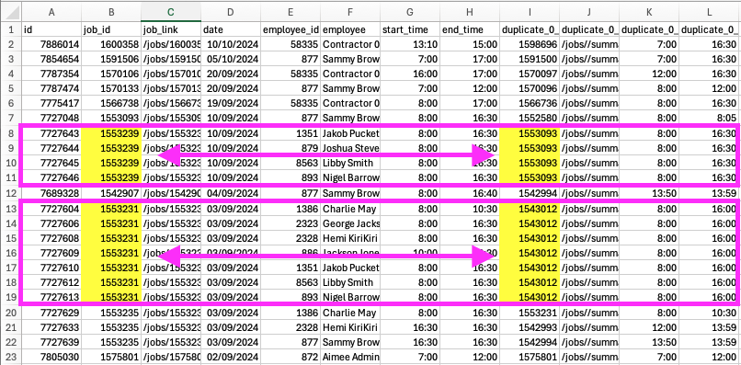Click end_time 16:40 cell
The image size is (741, 365).
[x=470, y=193]
